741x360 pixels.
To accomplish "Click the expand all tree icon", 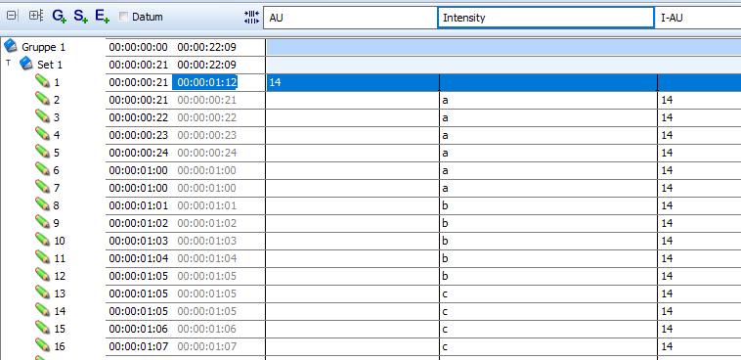I will 36,16.
